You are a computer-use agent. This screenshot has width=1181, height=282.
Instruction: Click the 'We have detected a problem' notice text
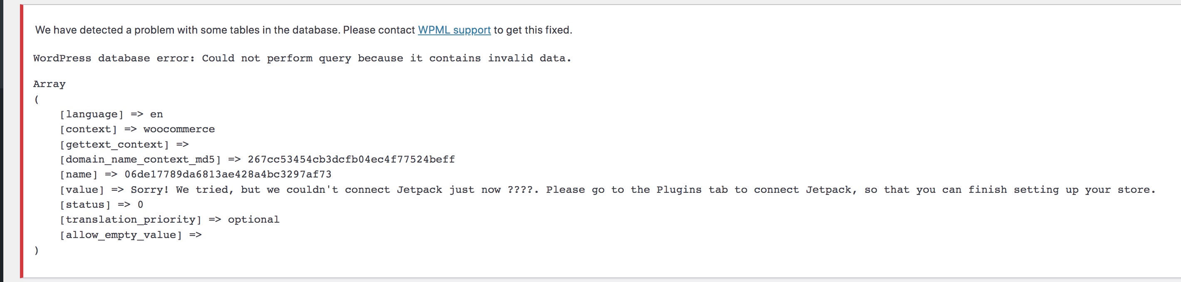click(x=303, y=30)
